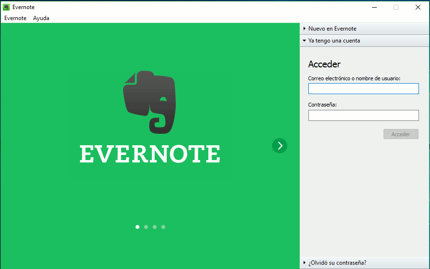Image resolution: width=430 pixels, height=269 pixels.
Task: Select the first slideshow indicator dot
Action: tap(137, 227)
